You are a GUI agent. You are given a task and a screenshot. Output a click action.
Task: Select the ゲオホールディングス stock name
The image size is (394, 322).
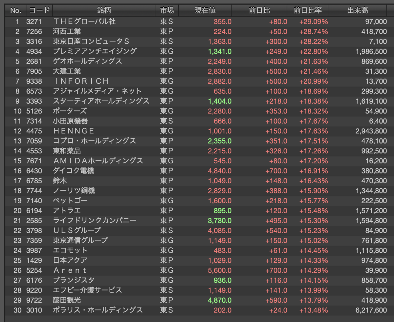87,61
